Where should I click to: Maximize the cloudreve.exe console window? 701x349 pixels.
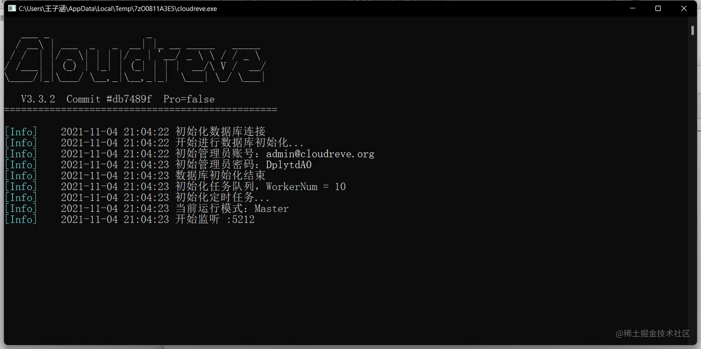pyautogui.click(x=658, y=8)
